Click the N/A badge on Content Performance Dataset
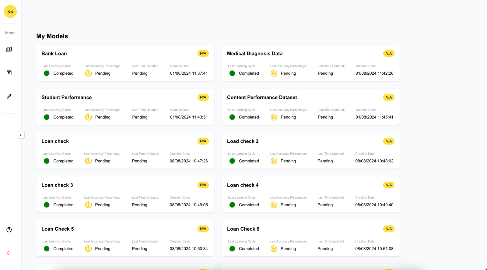This screenshot has height=270, width=487. click(389, 98)
